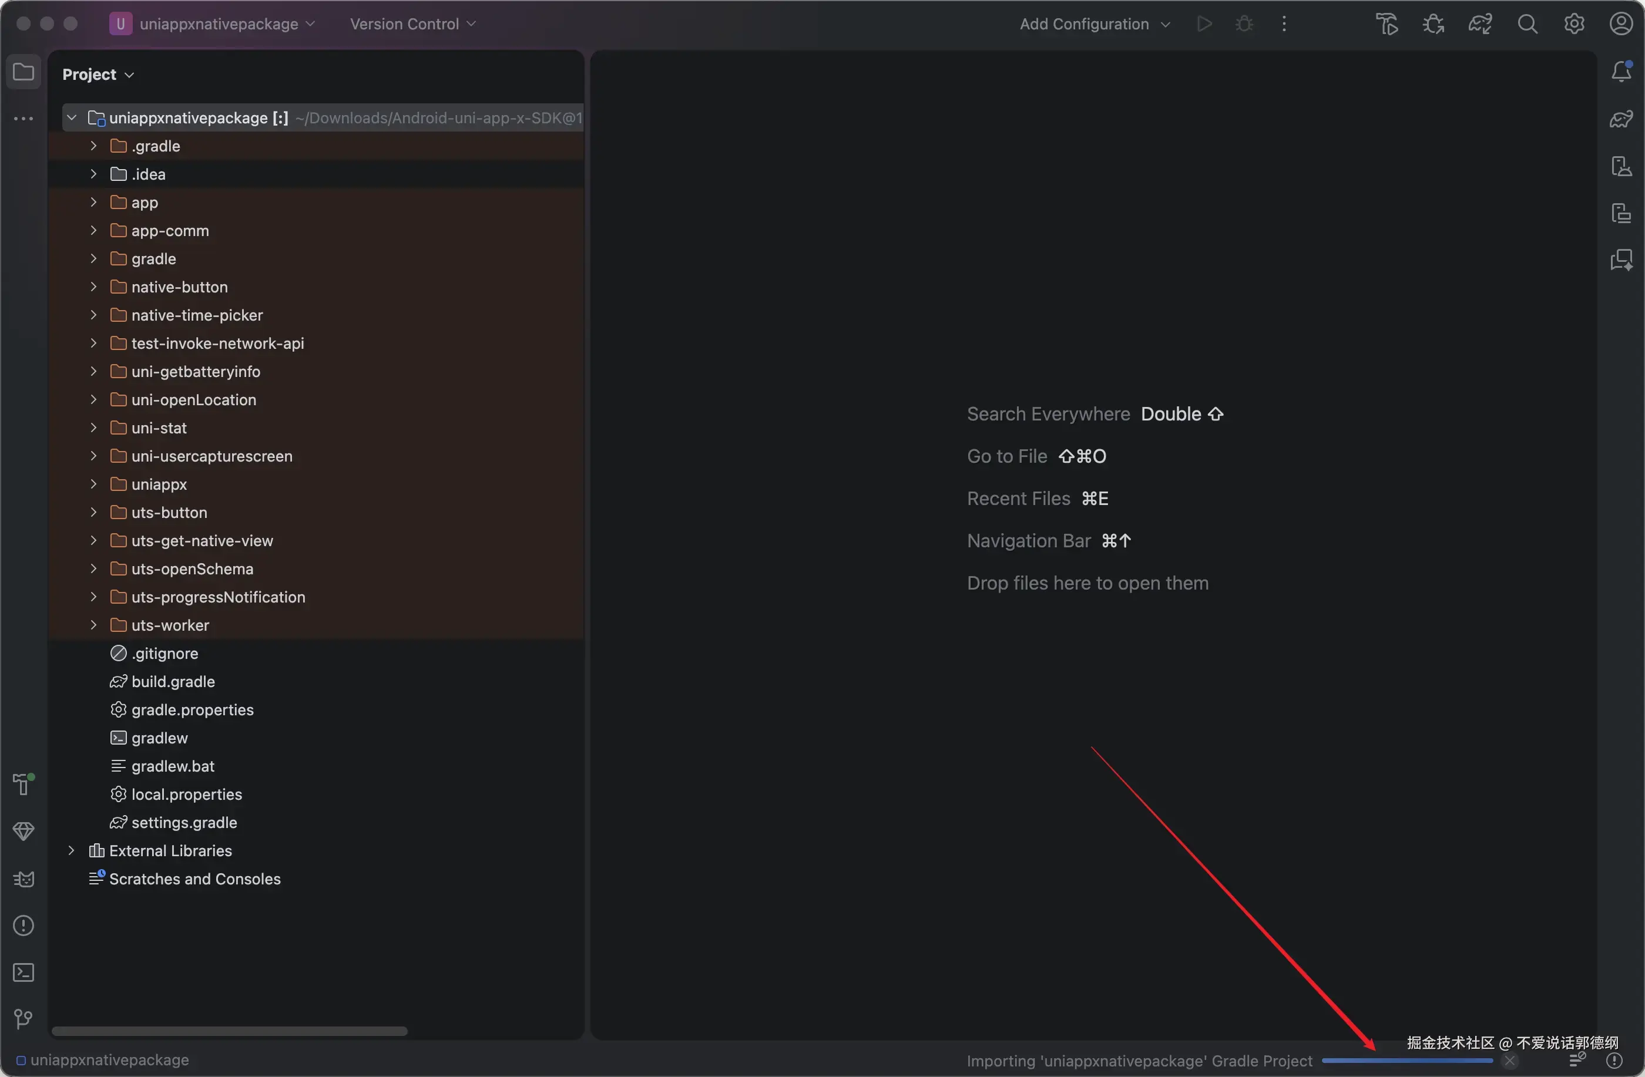This screenshot has width=1645, height=1077.
Task: Open the Build hammer tool icon
Action: (x=23, y=785)
